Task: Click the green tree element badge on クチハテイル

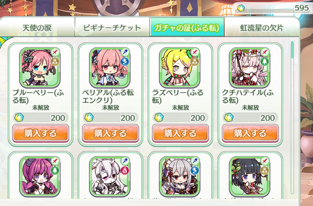Action: pyautogui.click(x=265, y=62)
